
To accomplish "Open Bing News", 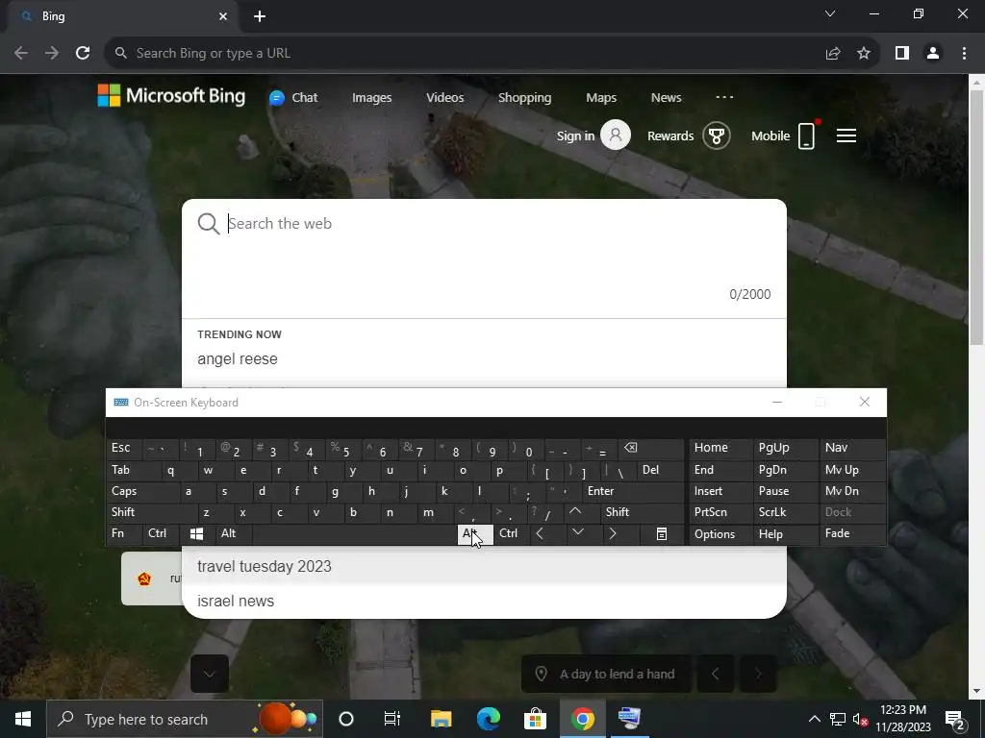I will click(x=666, y=97).
